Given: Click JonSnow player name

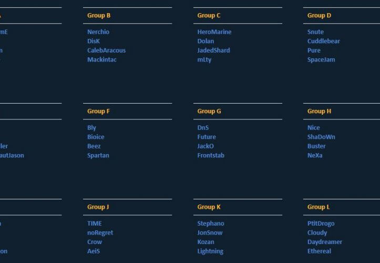Looking at the screenshot, I should coord(210,232).
